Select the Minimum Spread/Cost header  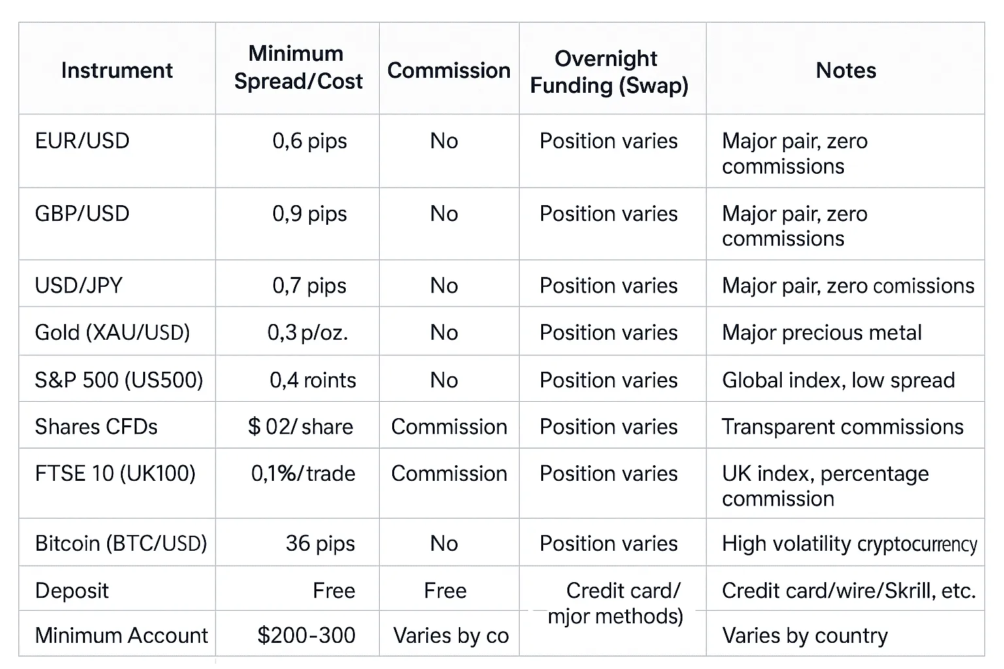point(297,67)
